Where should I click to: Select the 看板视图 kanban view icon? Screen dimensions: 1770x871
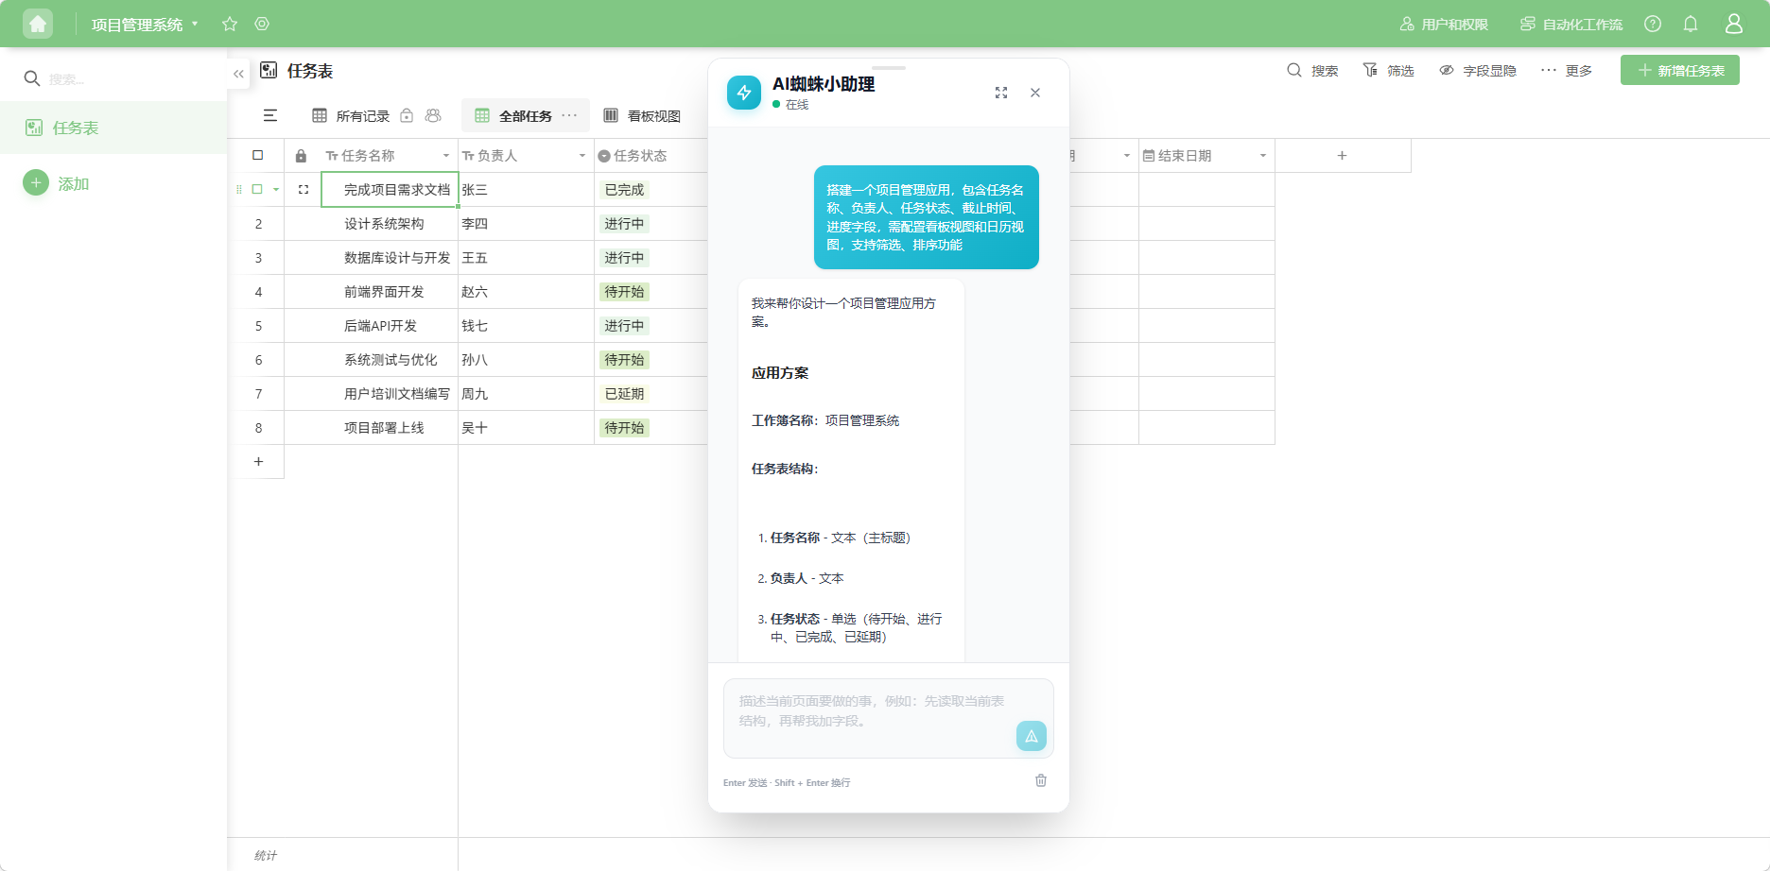[x=611, y=115]
